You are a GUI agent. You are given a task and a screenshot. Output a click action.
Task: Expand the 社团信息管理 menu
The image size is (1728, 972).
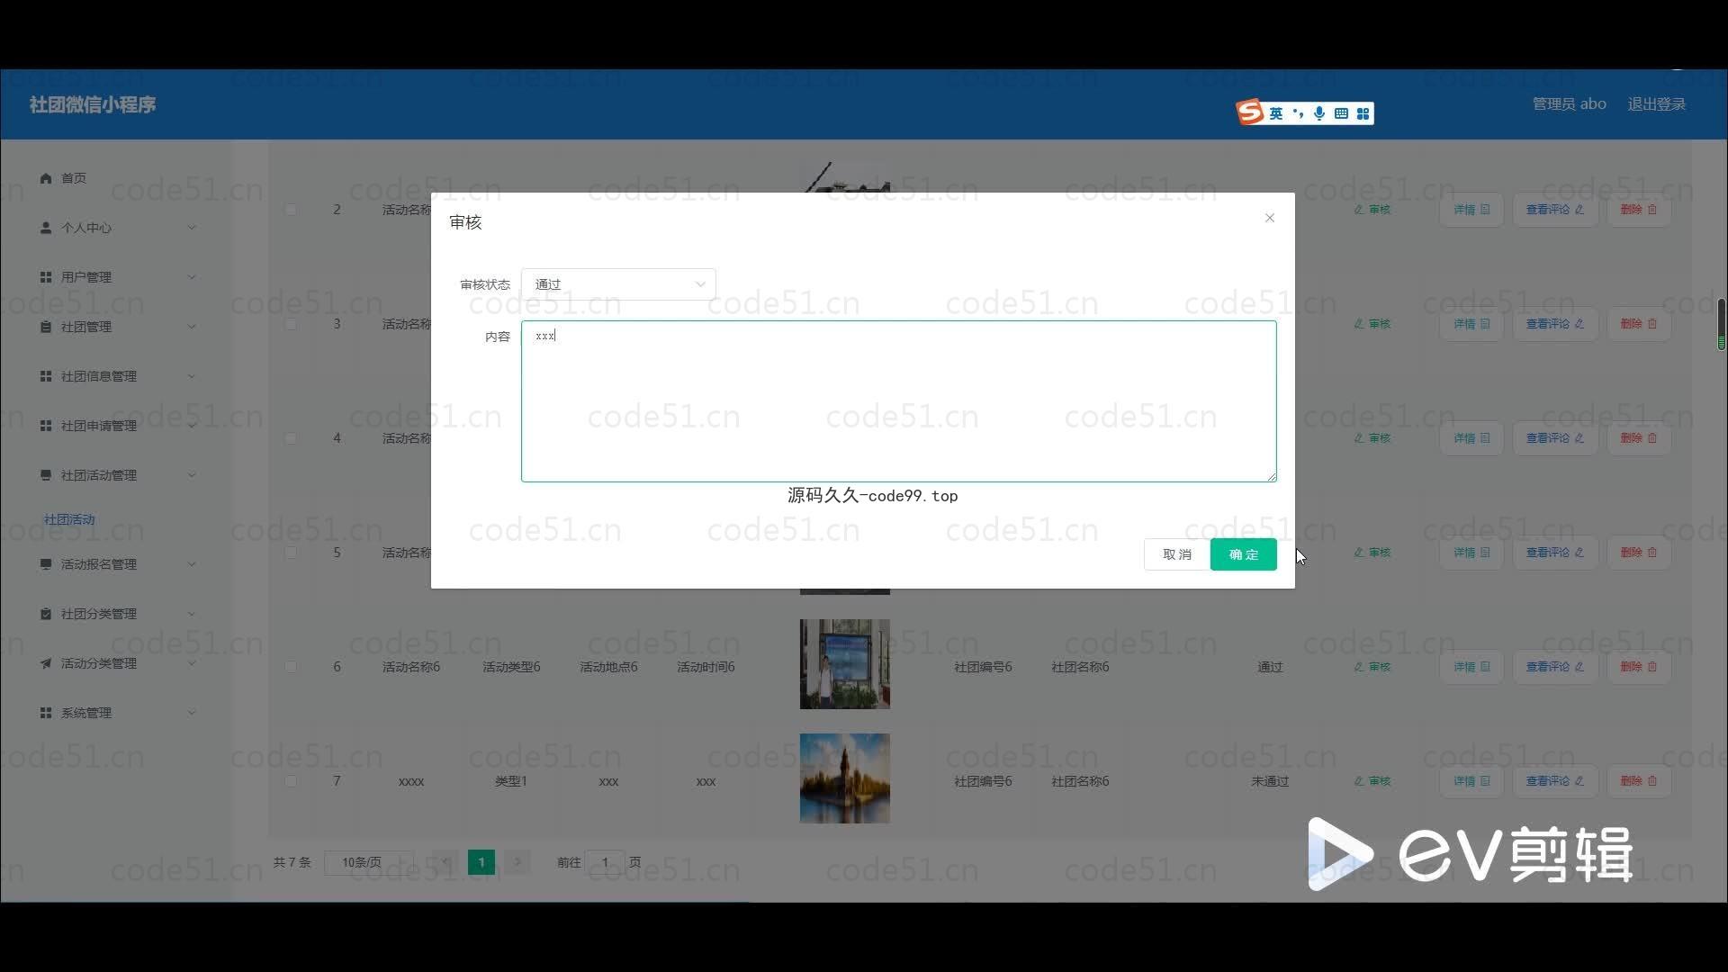coord(117,376)
